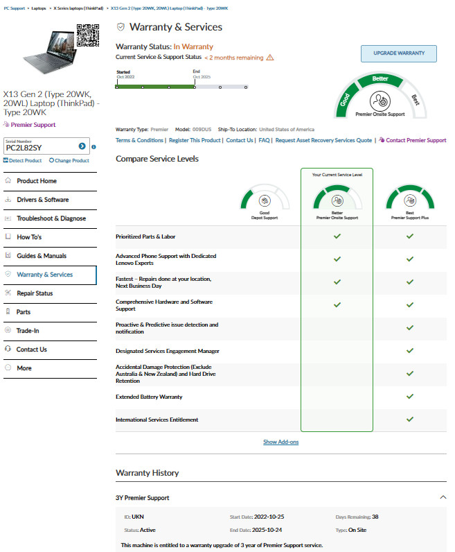Click 'Extended Battery Warranty' row text
This screenshot has height=552, width=455.
149,397
